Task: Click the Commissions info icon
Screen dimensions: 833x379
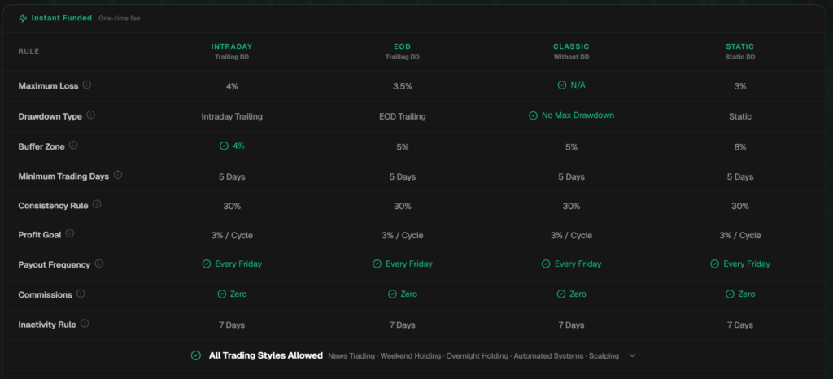Action: tap(81, 294)
